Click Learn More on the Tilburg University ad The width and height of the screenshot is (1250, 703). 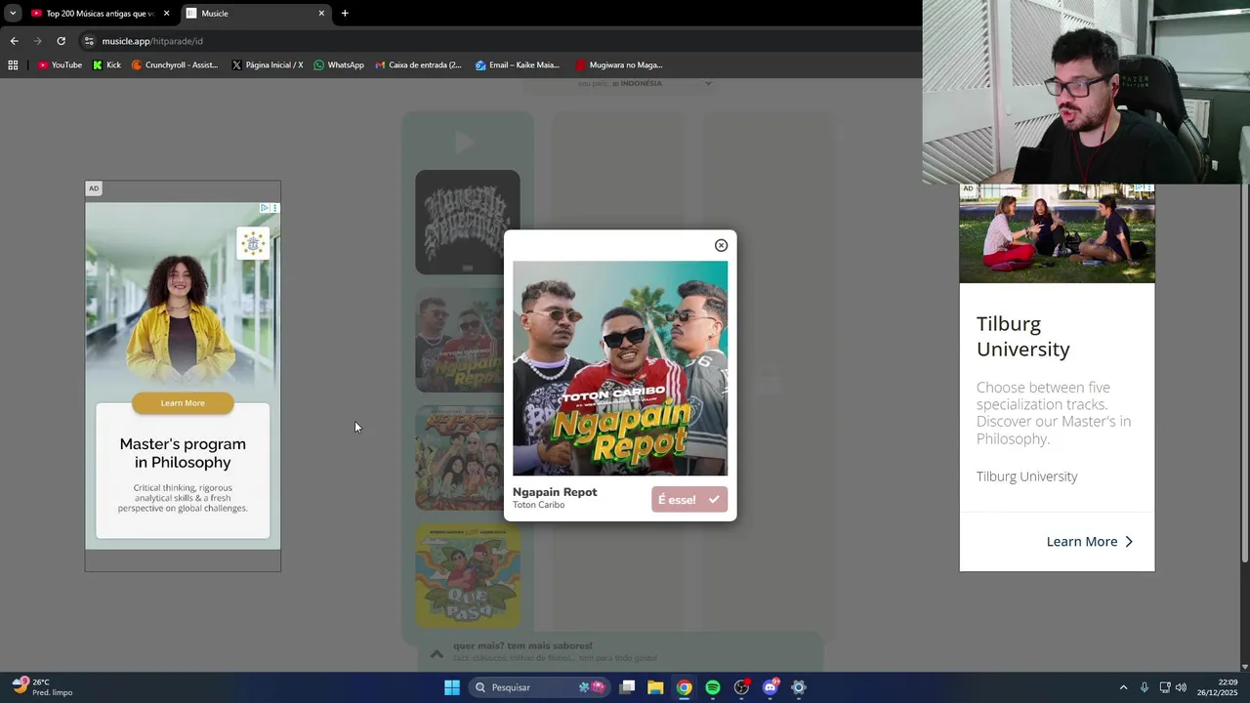(x=1090, y=542)
